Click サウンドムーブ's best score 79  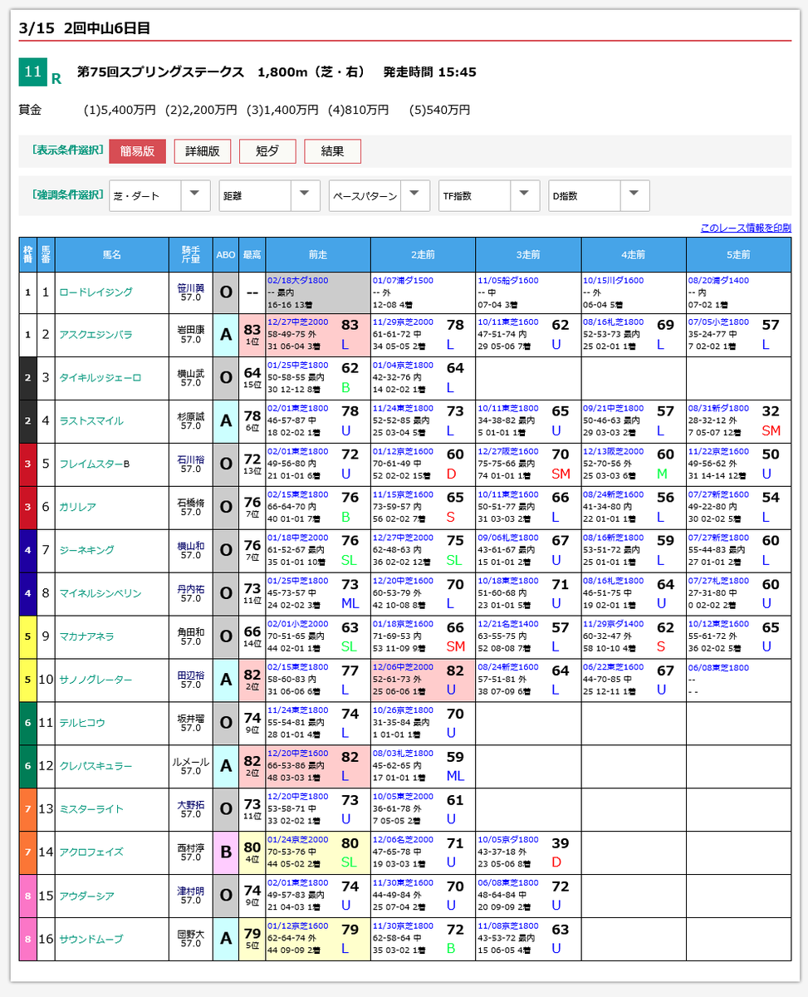click(252, 935)
